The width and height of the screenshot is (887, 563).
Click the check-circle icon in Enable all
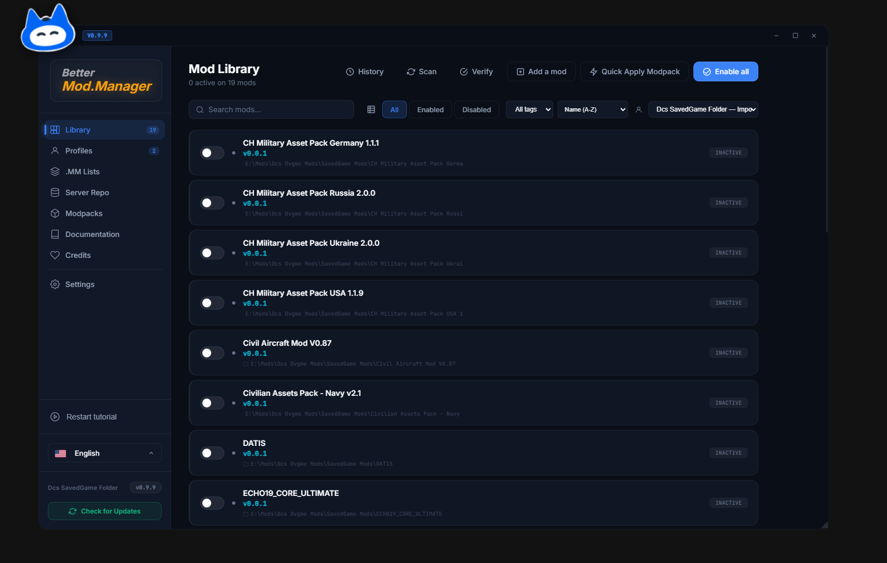click(x=707, y=72)
